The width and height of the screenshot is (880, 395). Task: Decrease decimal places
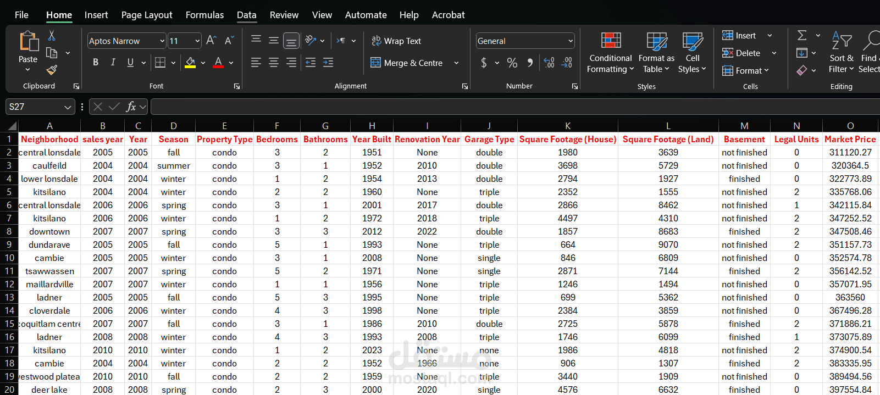coord(567,63)
